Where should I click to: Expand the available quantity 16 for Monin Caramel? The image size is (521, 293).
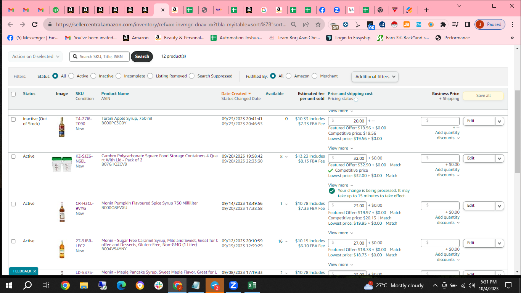pos(283,241)
